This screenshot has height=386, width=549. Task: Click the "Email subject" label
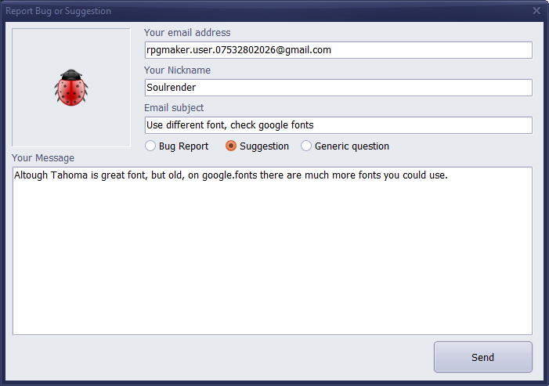[174, 108]
